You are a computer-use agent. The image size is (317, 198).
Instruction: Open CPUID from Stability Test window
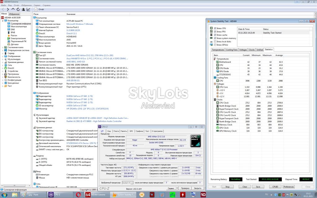pyautogui.click(x=275, y=187)
